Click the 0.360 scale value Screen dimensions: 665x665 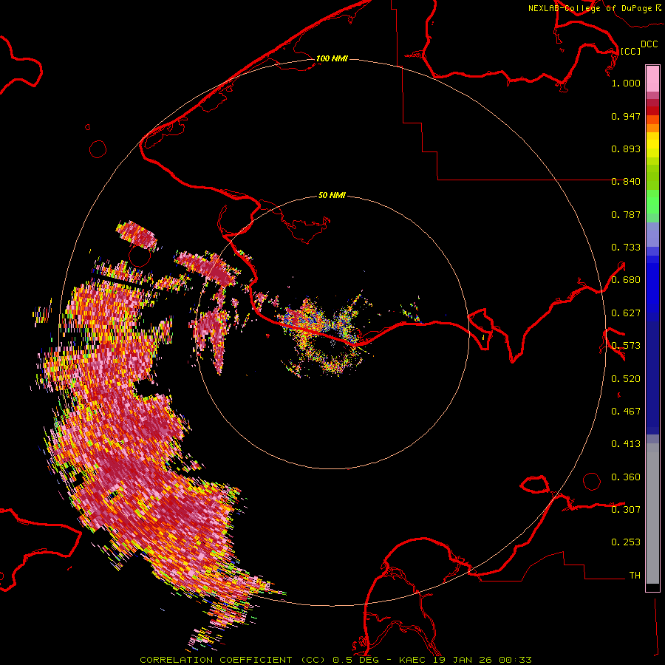pos(626,477)
